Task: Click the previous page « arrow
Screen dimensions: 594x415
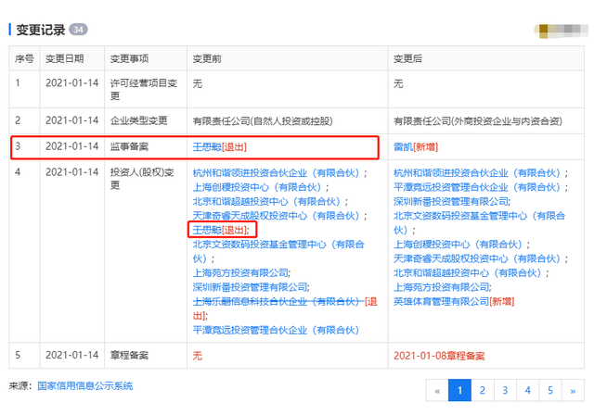Action: [x=437, y=390]
